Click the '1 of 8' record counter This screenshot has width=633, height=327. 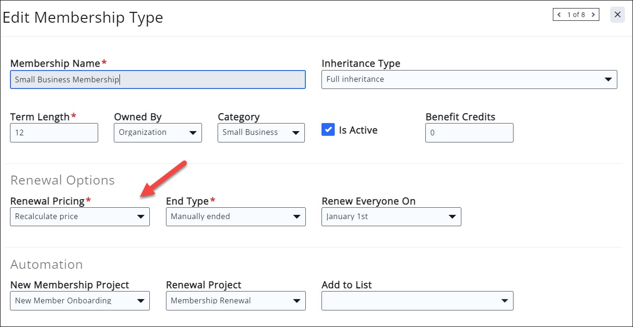[x=576, y=15]
